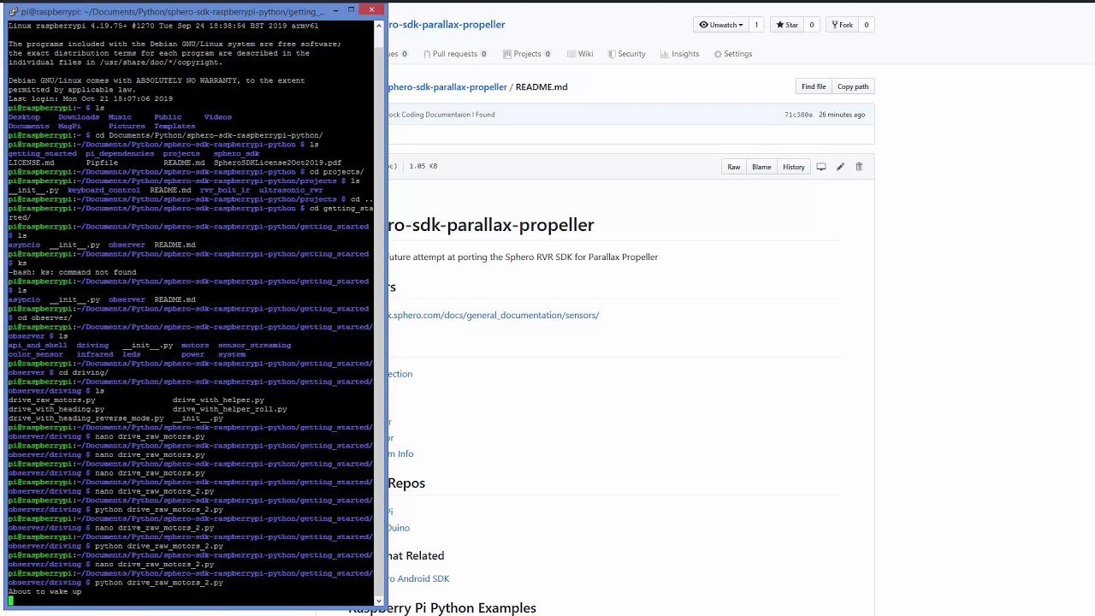Click the Copy path button
The width and height of the screenshot is (1095, 616).
853,86
